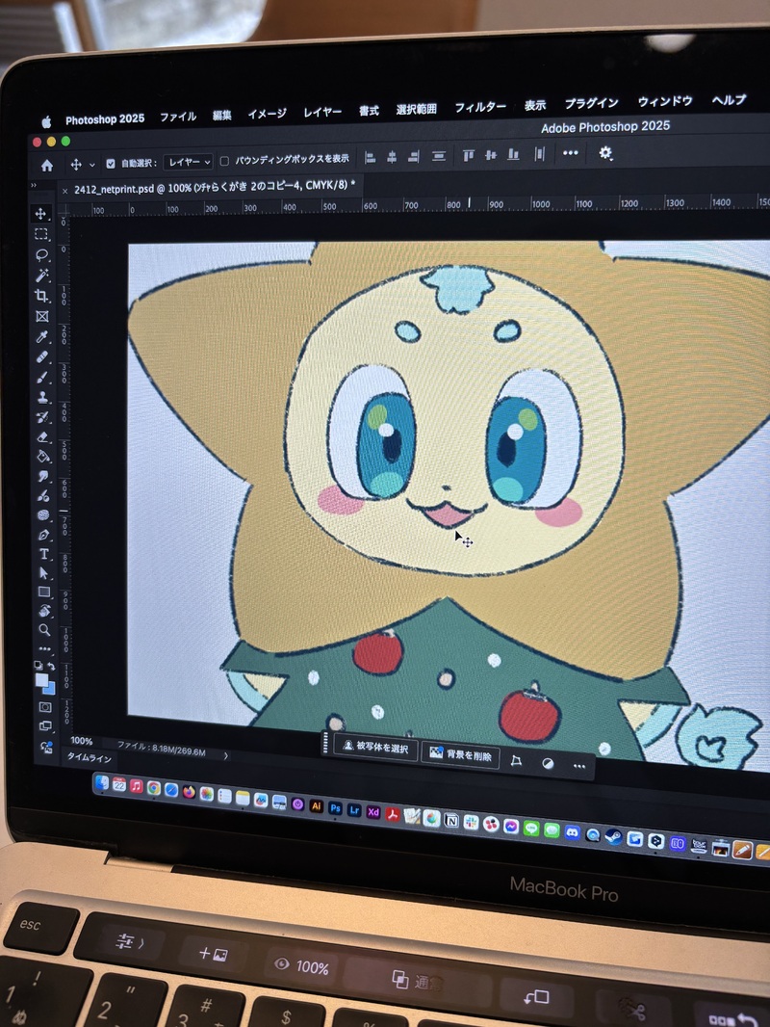Click the mask circle icon in contextual taskbar

tap(549, 764)
